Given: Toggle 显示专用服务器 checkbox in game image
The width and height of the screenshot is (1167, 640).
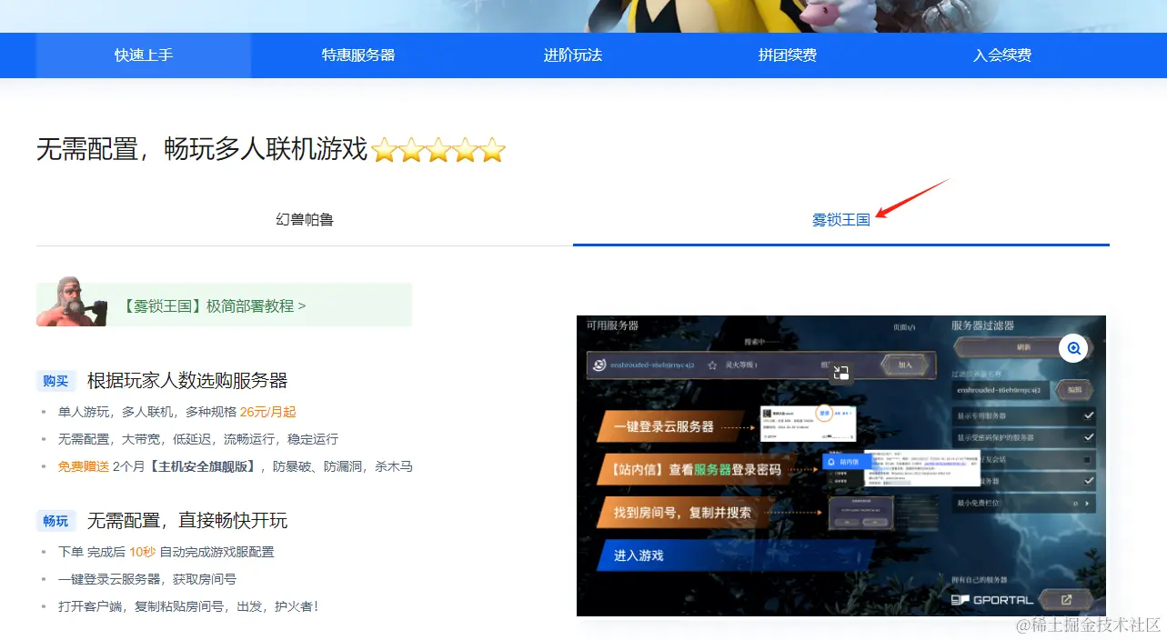Looking at the screenshot, I should 1089,415.
